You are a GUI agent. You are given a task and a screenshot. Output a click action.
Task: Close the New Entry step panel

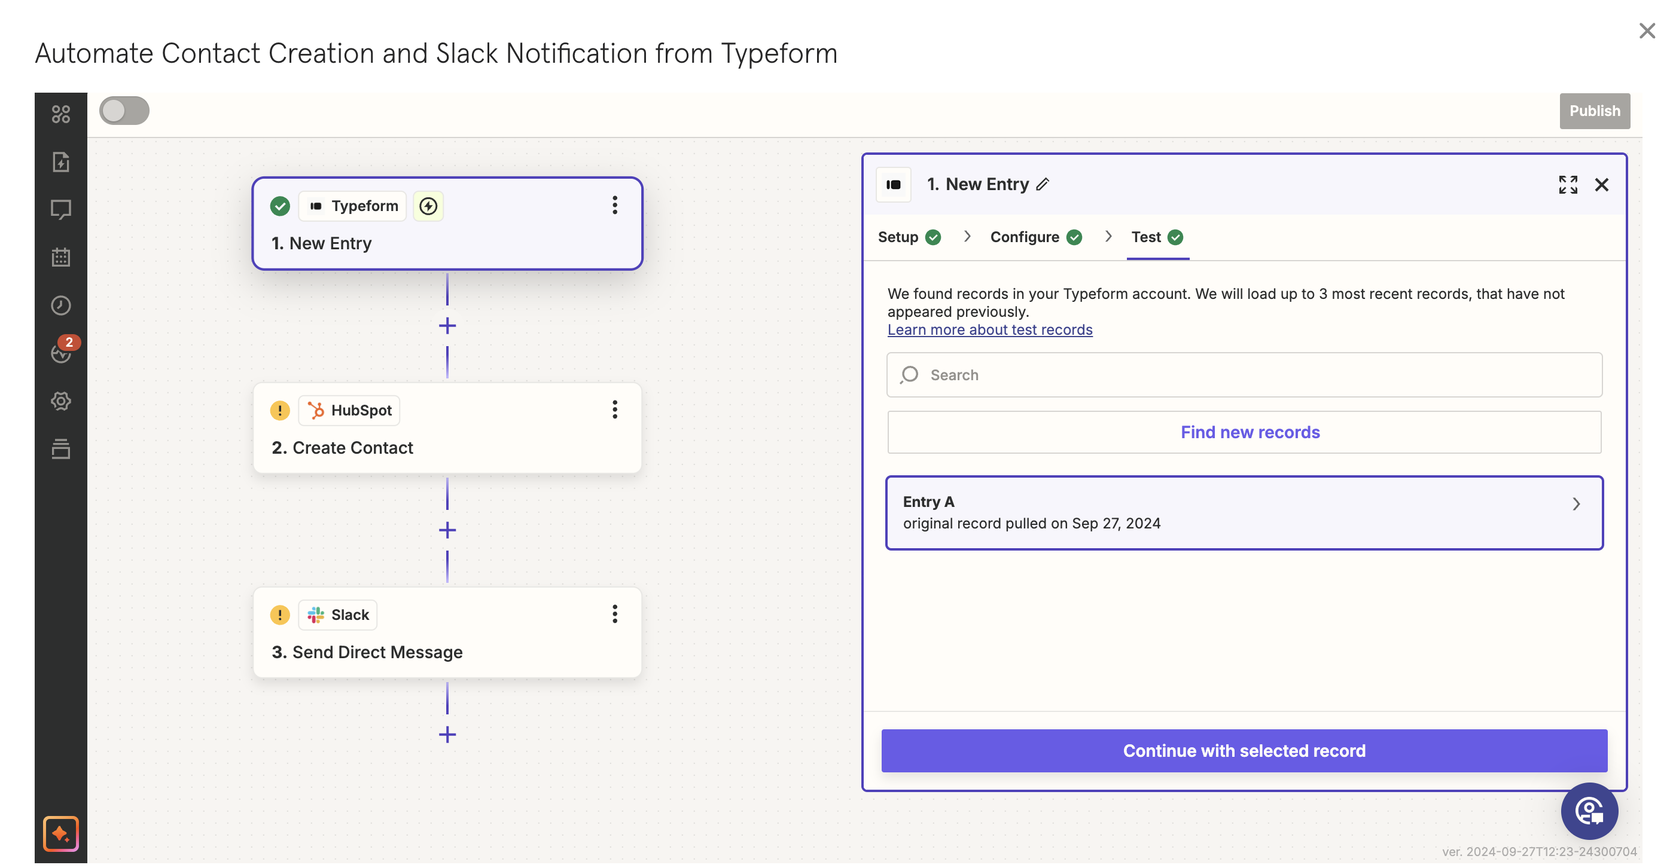pos(1601,185)
